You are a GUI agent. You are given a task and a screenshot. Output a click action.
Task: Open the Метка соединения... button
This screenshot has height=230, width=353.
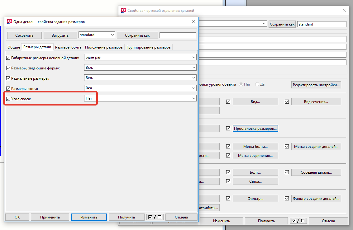[255, 155]
